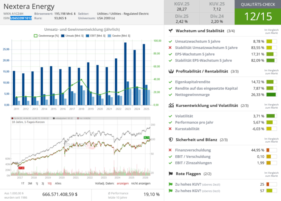Select 'anzeigen' for Volladj. Daten
This screenshot has width=281, height=201.
pos(122,183)
